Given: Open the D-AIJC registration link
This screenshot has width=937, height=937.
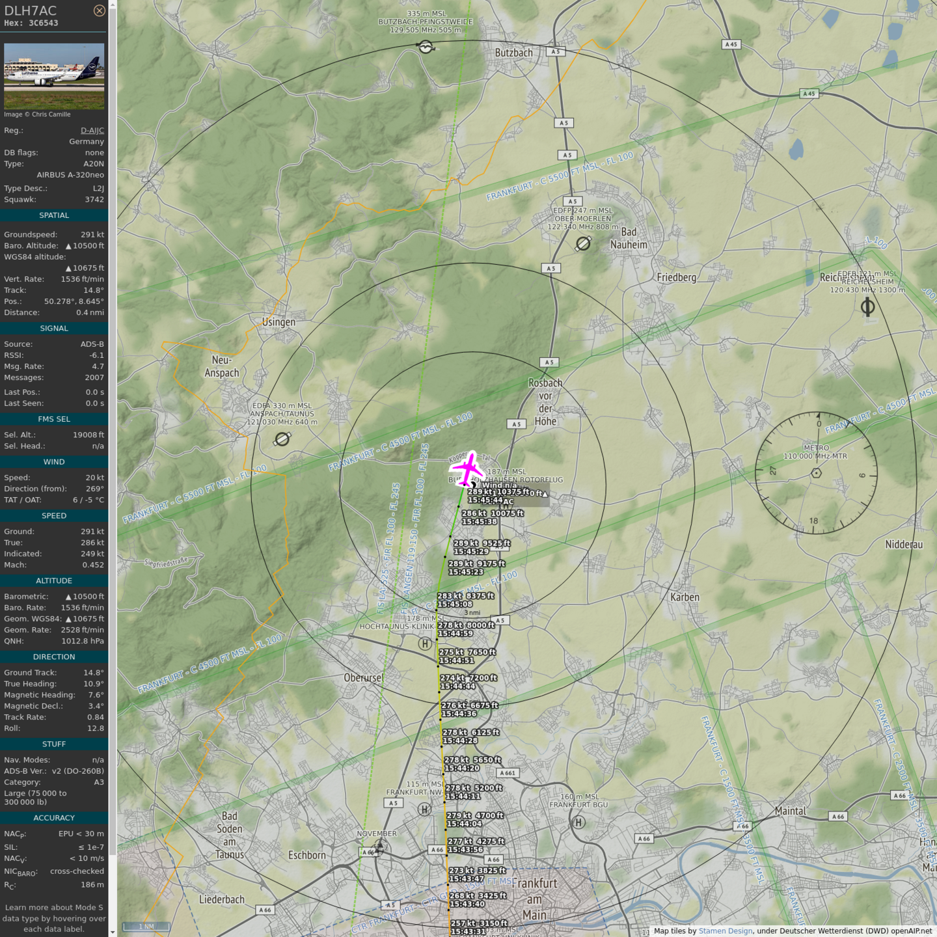Looking at the screenshot, I should [92, 130].
